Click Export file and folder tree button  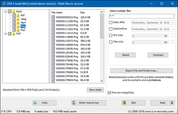pos(142,71)
